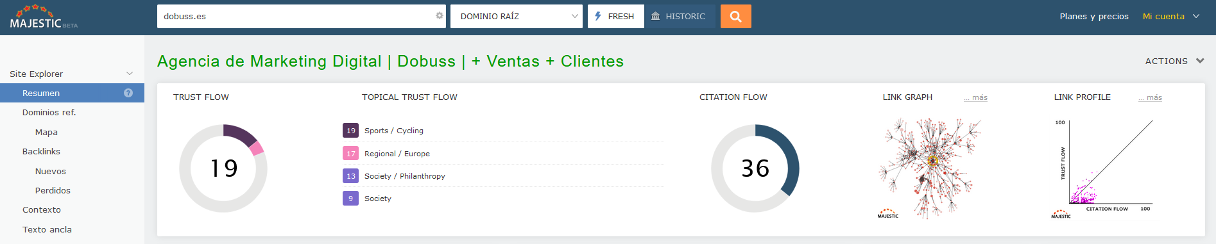Click the TOPICAL TRUST FLOW heading
This screenshot has height=244, width=1216.
(x=409, y=97)
